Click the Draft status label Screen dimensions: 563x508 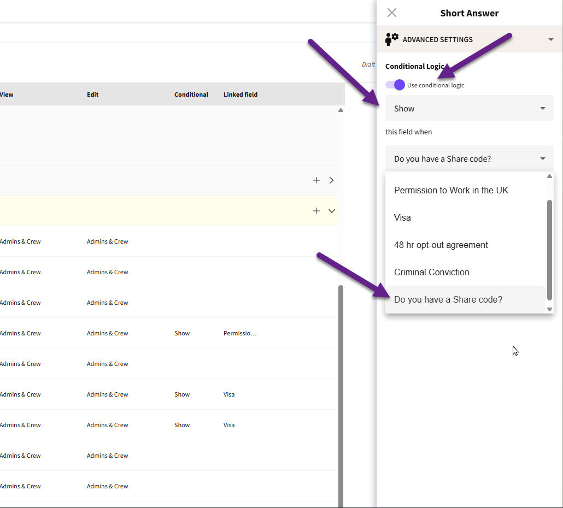coord(368,64)
